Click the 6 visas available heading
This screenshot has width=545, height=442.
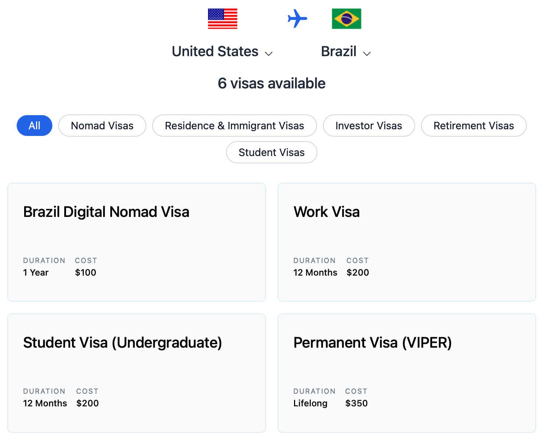(x=272, y=83)
